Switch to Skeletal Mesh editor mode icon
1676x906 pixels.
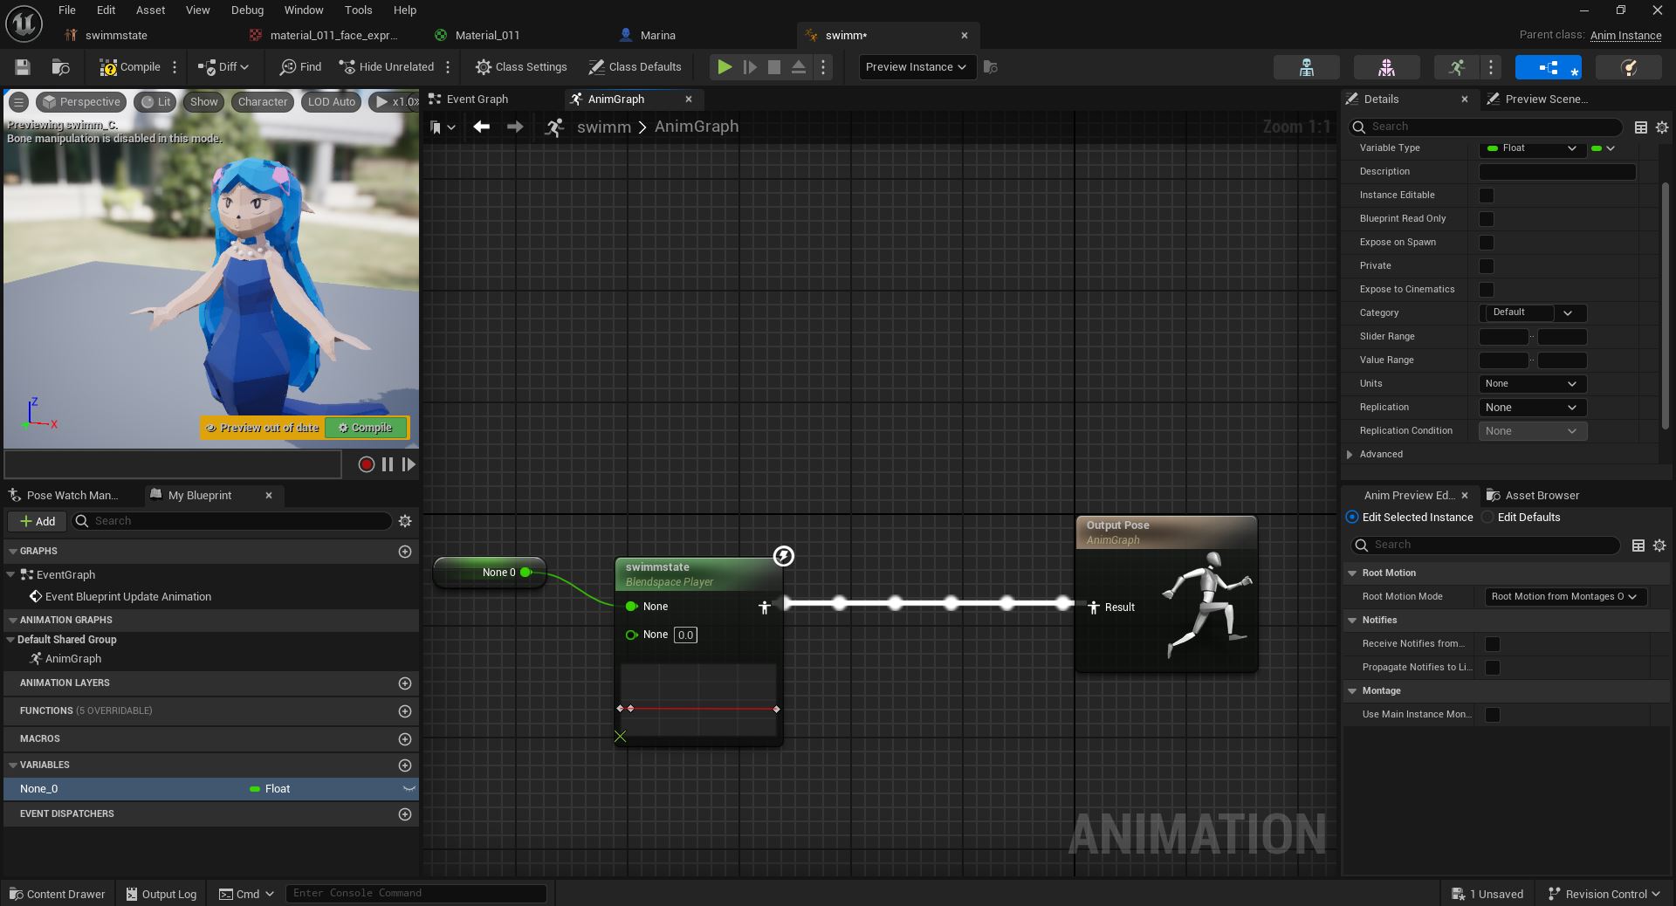pyautogui.click(x=1386, y=67)
